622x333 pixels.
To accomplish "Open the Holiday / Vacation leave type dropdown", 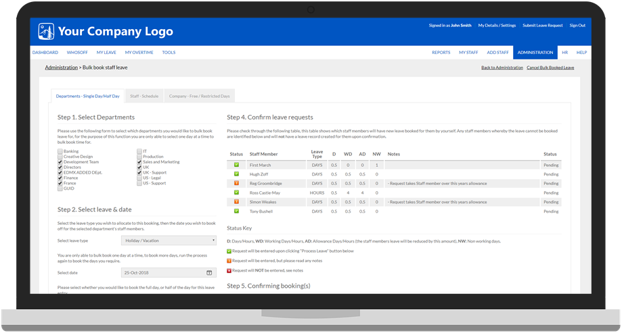I will pyautogui.click(x=169, y=240).
